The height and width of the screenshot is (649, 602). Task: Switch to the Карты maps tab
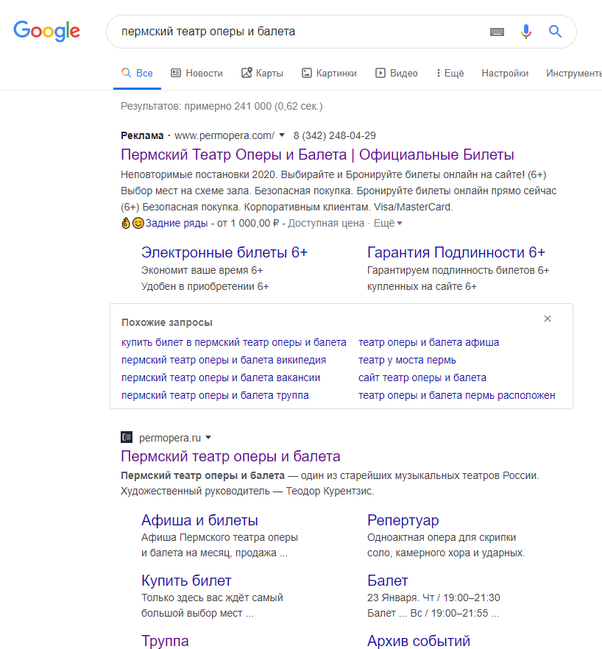pos(263,74)
